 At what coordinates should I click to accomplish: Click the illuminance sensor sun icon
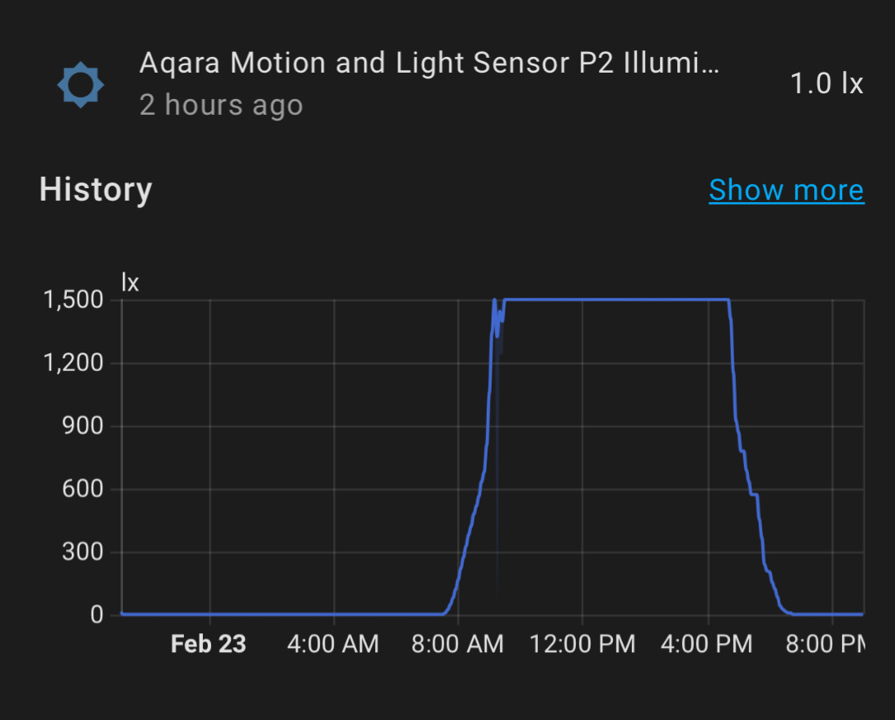[81, 84]
